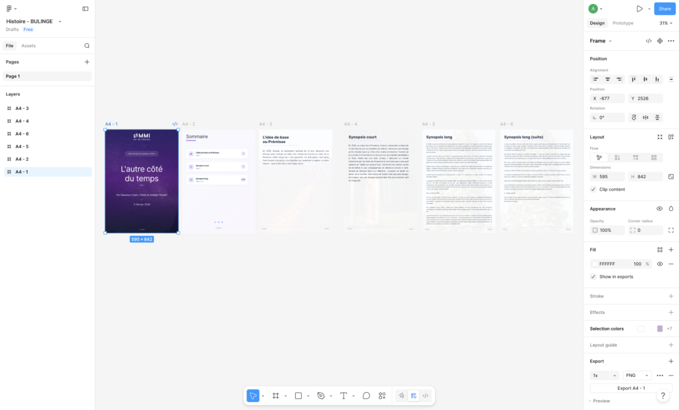Present prototype with play icon
Viewport: 679px width, 410px height.
coord(639,9)
